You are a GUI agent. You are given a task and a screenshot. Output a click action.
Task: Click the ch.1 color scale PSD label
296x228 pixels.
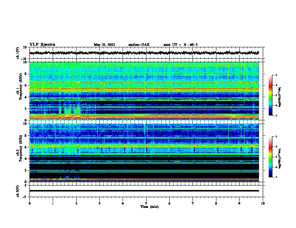[x=280, y=97]
